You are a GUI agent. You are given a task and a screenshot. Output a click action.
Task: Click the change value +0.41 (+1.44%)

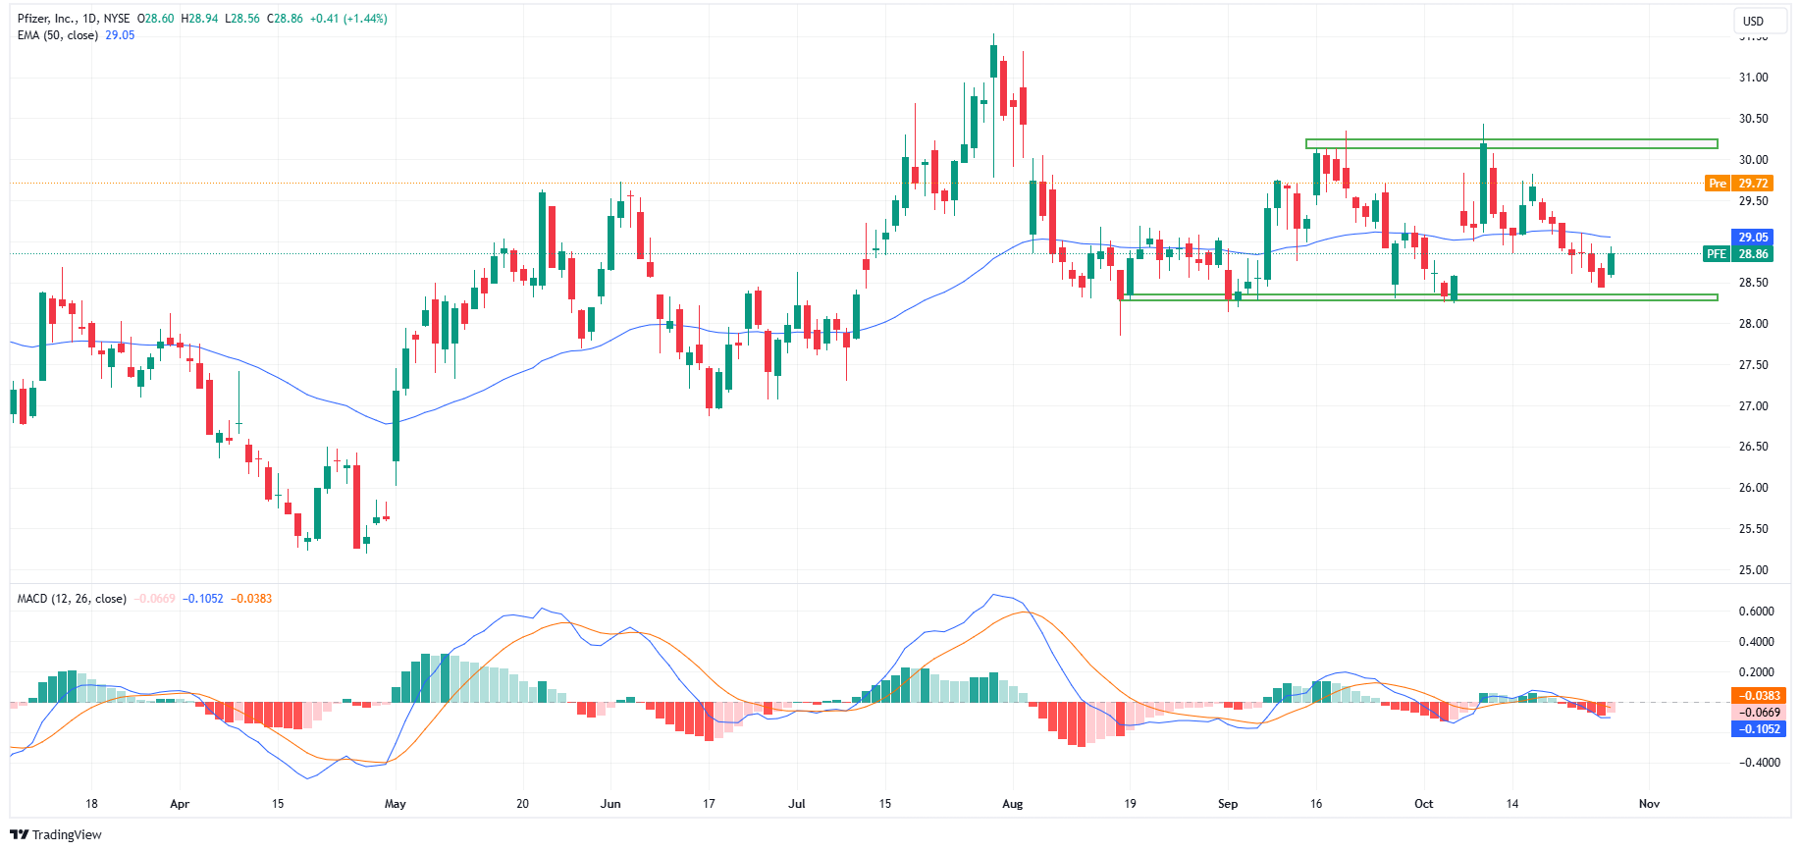click(348, 19)
